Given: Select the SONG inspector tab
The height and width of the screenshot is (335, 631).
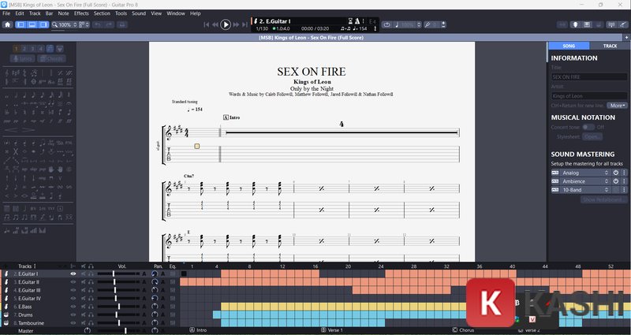Looking at the screenshot, I should (x=569, y=46).
